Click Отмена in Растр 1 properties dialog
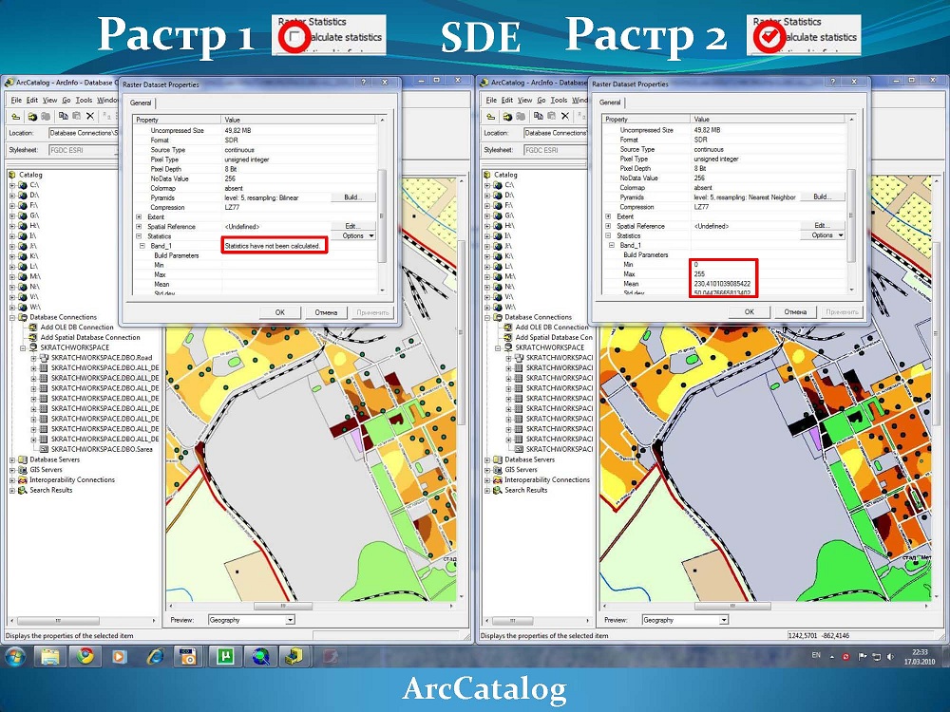950x712 pixels. tap(326, 312)
